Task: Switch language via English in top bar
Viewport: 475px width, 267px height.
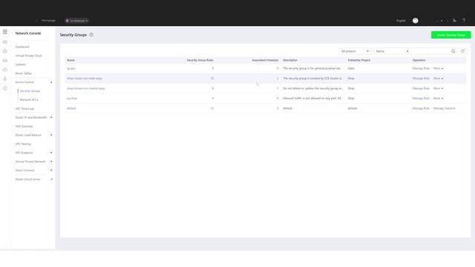Action: [x=401, y=21]
